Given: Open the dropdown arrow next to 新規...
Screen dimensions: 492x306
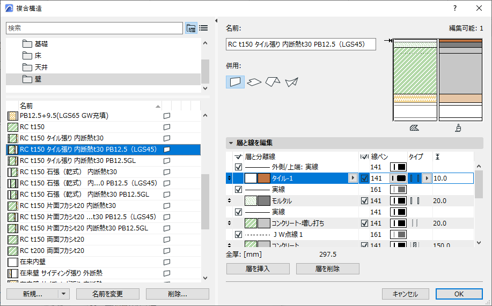Looking at the screenshot, I should (64, 294).
